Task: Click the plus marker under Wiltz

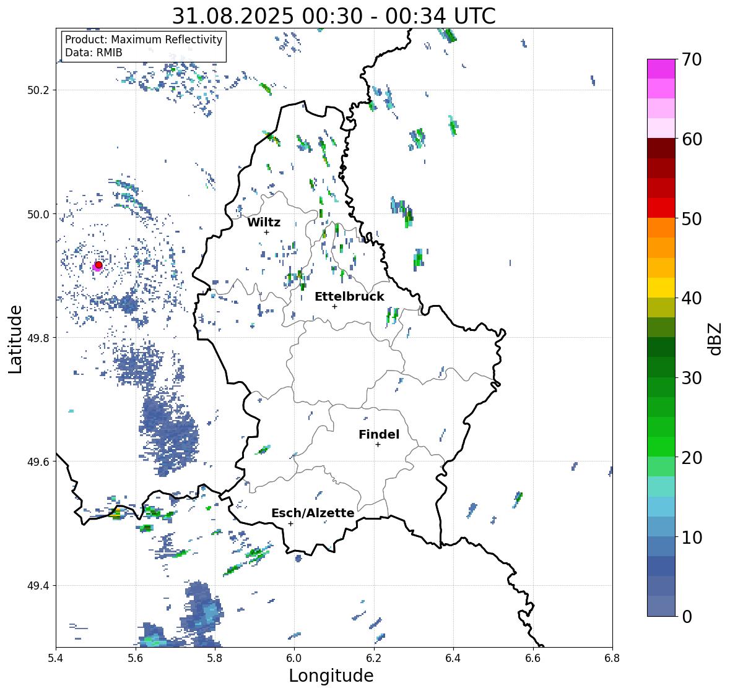Action: click(x=266, y=232)
